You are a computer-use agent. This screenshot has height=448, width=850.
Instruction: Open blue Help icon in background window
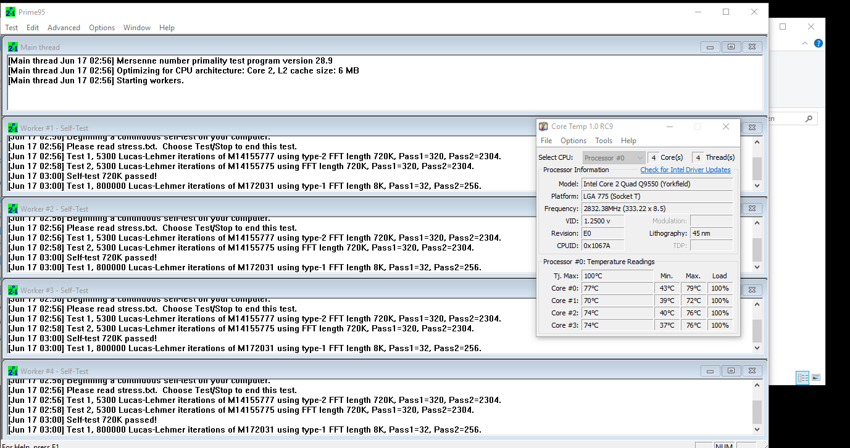click(819, 44)
